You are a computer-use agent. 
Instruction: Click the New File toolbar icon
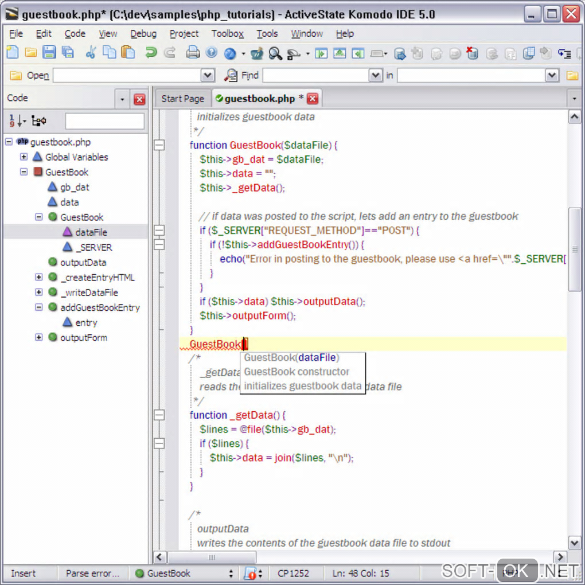(12, 53)
